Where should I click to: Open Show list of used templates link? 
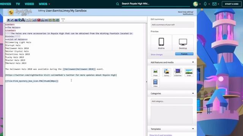pyautogui.click(x=161, y=135)
